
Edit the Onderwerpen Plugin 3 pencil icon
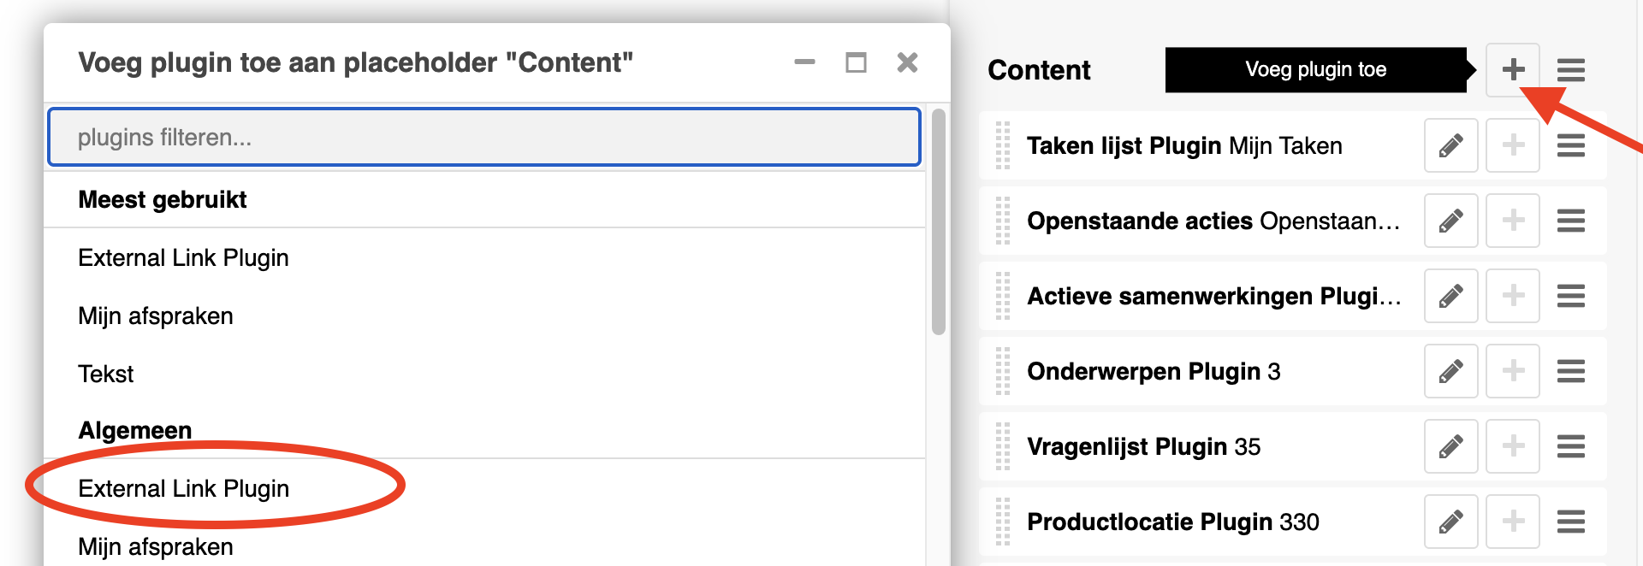pyautogui.click(x=1450, y=372)
